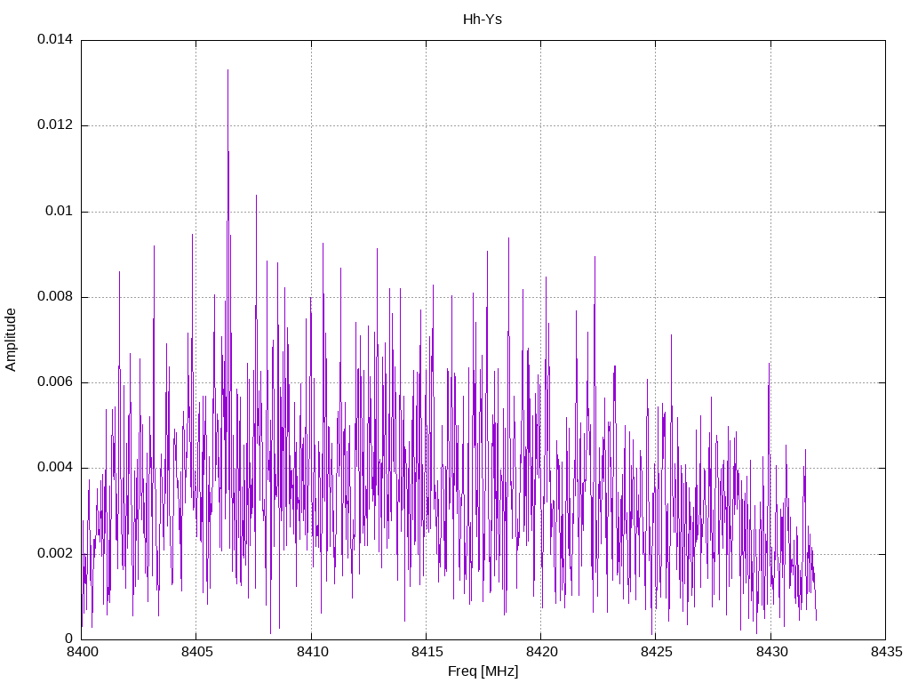Click the 0.002 y-axis tick label

click(x=55, y=553)
